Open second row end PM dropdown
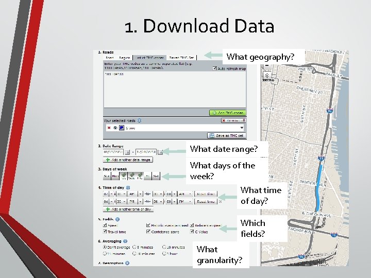This screenshot has height=278, width=371. [x=185, y=202]
